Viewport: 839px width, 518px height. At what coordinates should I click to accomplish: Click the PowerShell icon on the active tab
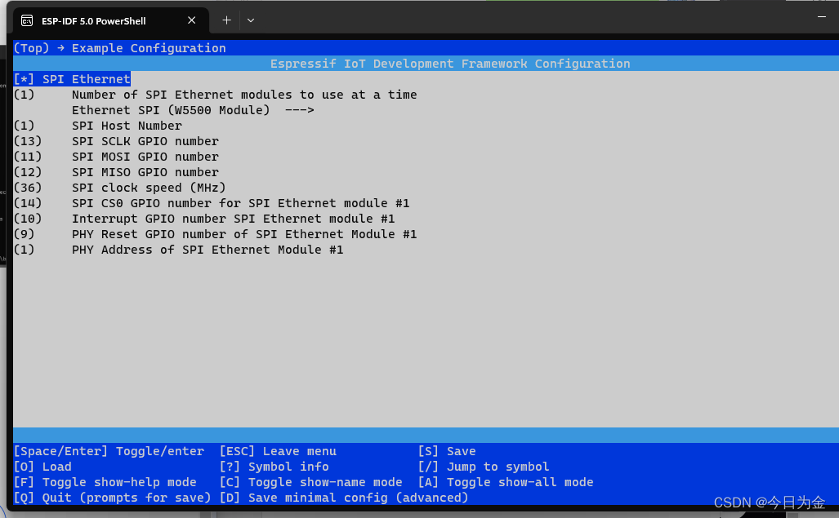[28, 20]
